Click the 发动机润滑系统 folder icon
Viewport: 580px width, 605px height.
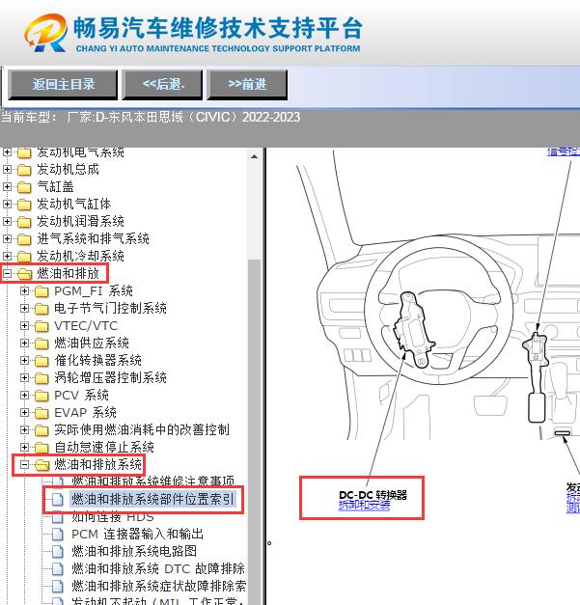click(24, 222)
